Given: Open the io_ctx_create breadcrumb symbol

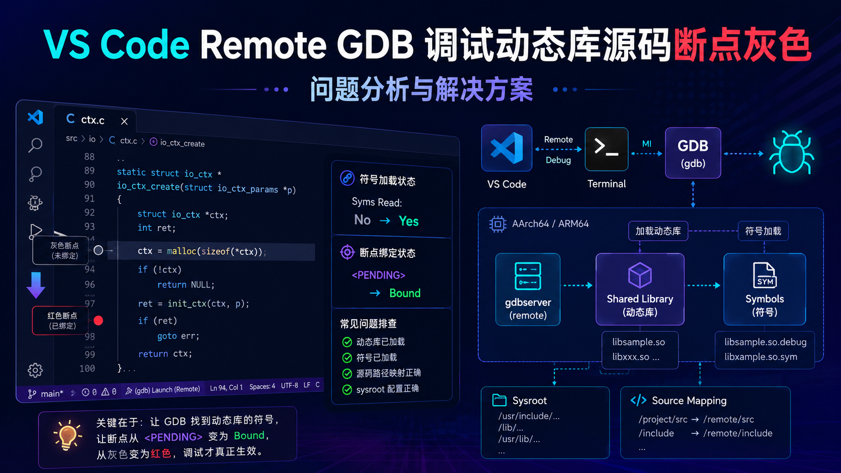Looking at the screenshot, I should coord(178,143).
